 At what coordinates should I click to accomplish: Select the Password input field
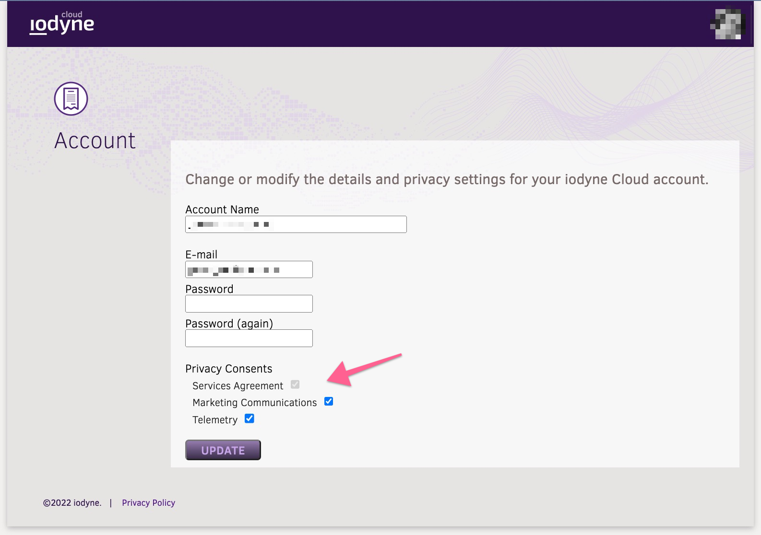[249, 303]
